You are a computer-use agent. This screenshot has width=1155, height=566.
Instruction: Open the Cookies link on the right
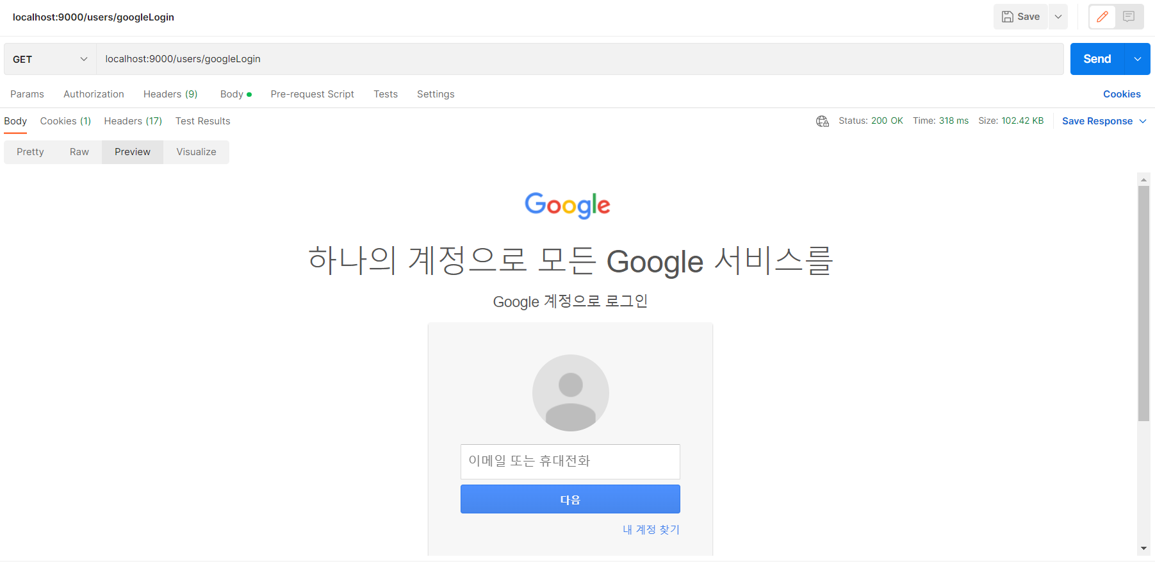coord(1122,94)
